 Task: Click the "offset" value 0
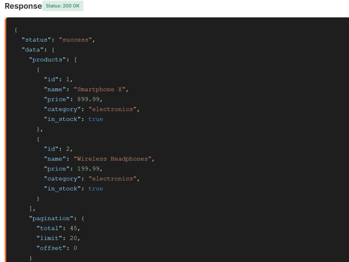(x=75, y=248)
